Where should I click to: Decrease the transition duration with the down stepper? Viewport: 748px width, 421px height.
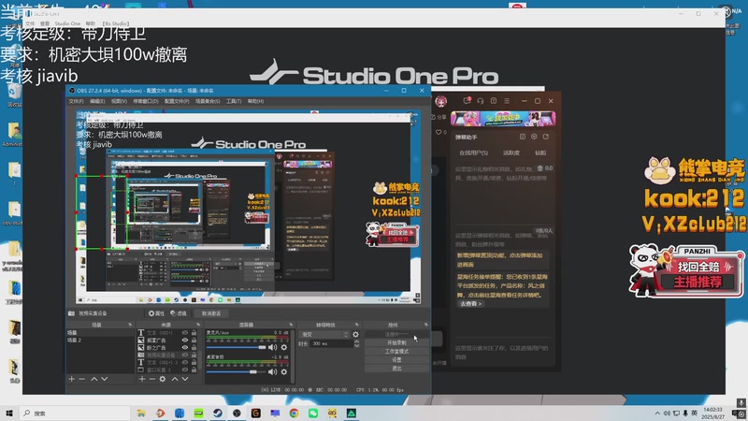pyautogui.click(x=357, y=345)
